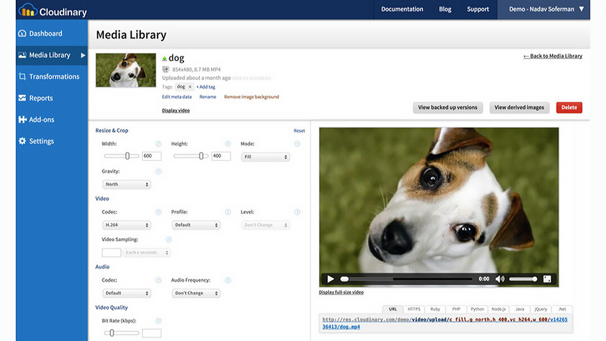Play the dog video

click(x=330, y=279)
